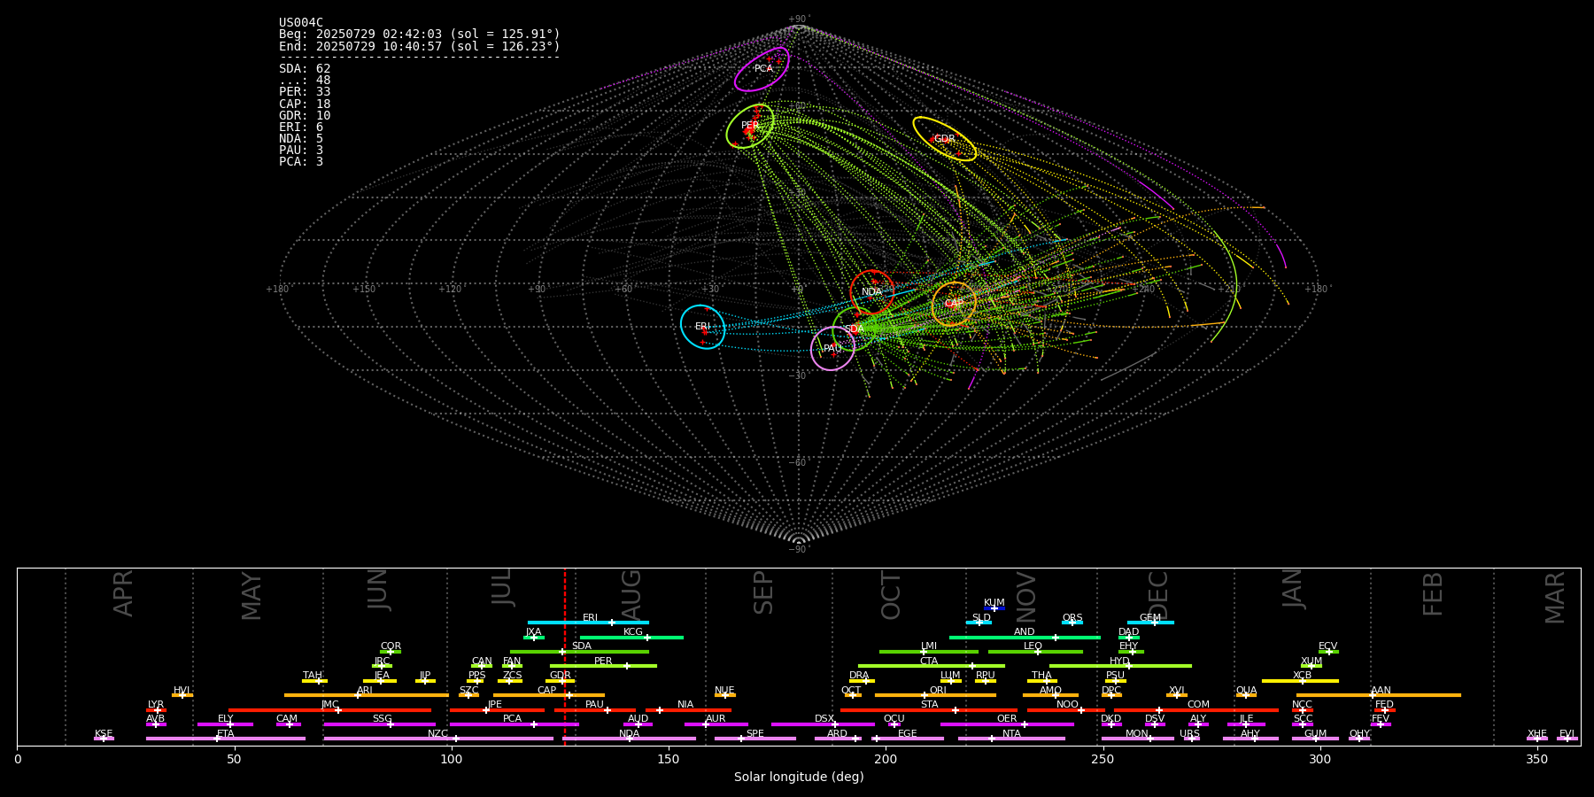Click the ORS label in shower timeline

point(1072,618)
